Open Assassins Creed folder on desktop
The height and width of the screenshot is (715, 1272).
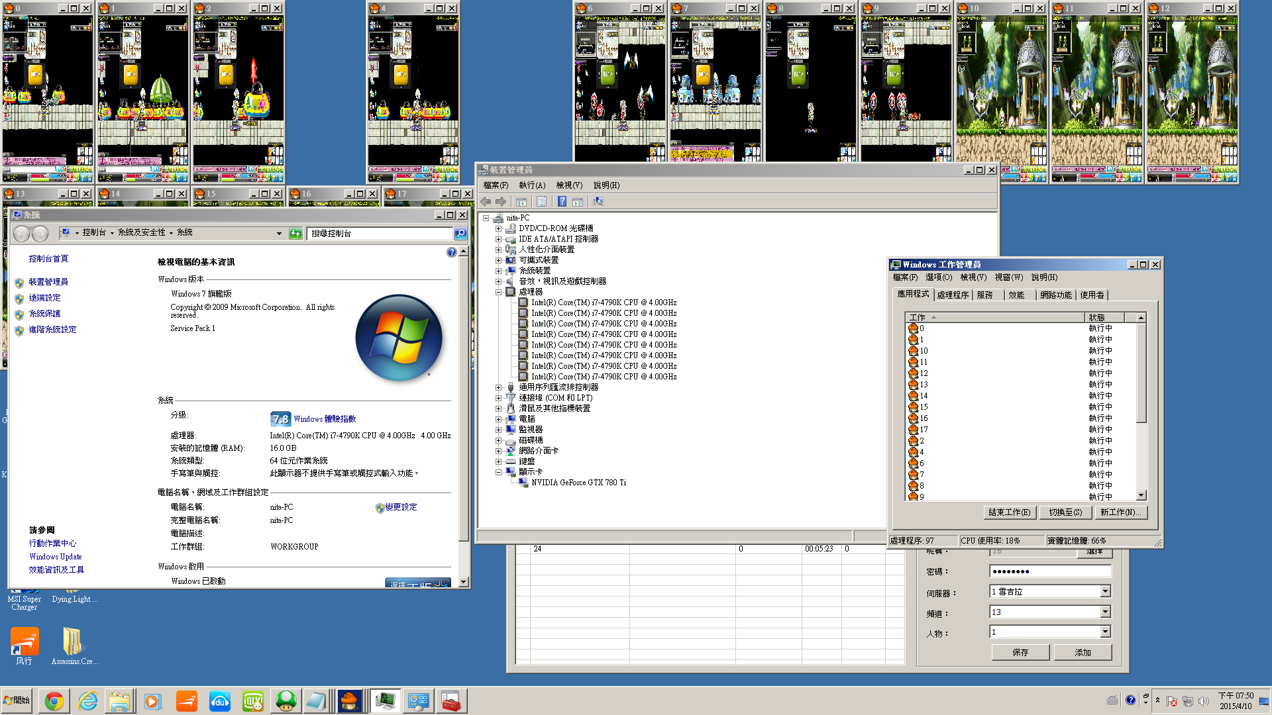point(74,646)
